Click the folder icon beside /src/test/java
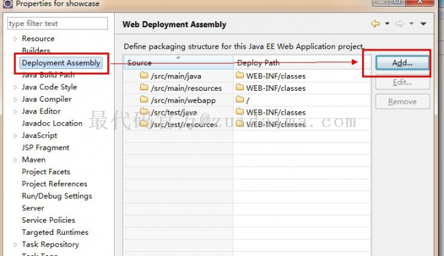Screen dimensions: 444x256 [x=144, y=111]
